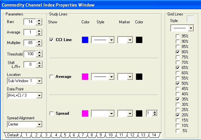Pick the black marker color for Average
The width and height of the screenshot is (201, 140).
coord(139,77)
